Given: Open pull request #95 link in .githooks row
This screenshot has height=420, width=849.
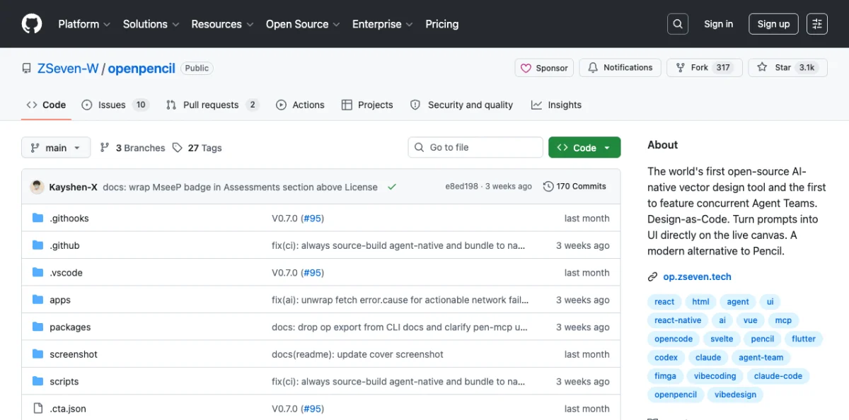Looking at the screenshot, I should click(x=313, y=218).
